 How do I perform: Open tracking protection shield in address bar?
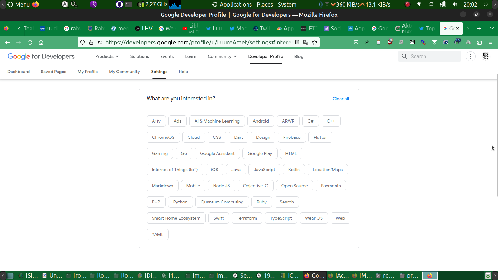coord(82,42)
